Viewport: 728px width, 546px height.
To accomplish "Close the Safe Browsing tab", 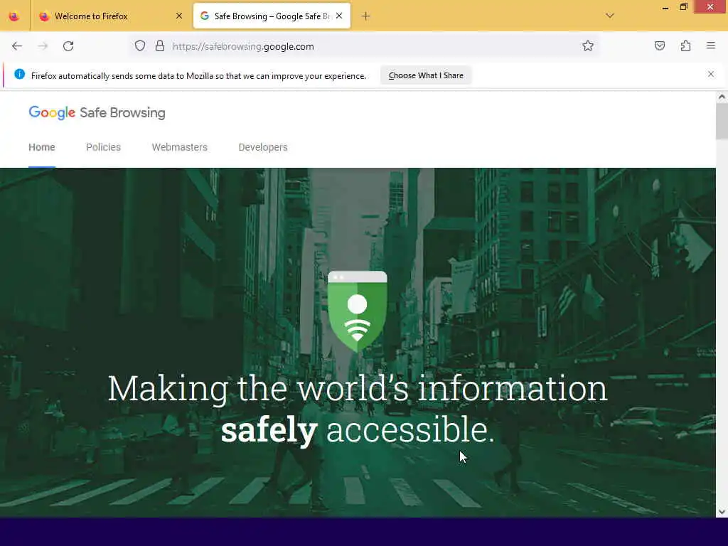I will (x=339, y=16).
